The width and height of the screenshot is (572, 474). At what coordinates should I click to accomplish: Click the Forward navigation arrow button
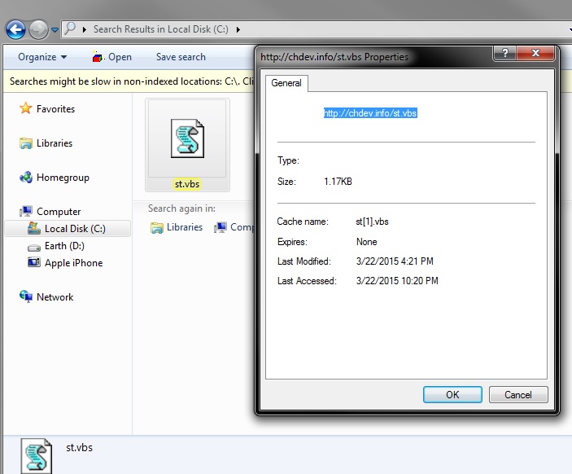(38, 29)
